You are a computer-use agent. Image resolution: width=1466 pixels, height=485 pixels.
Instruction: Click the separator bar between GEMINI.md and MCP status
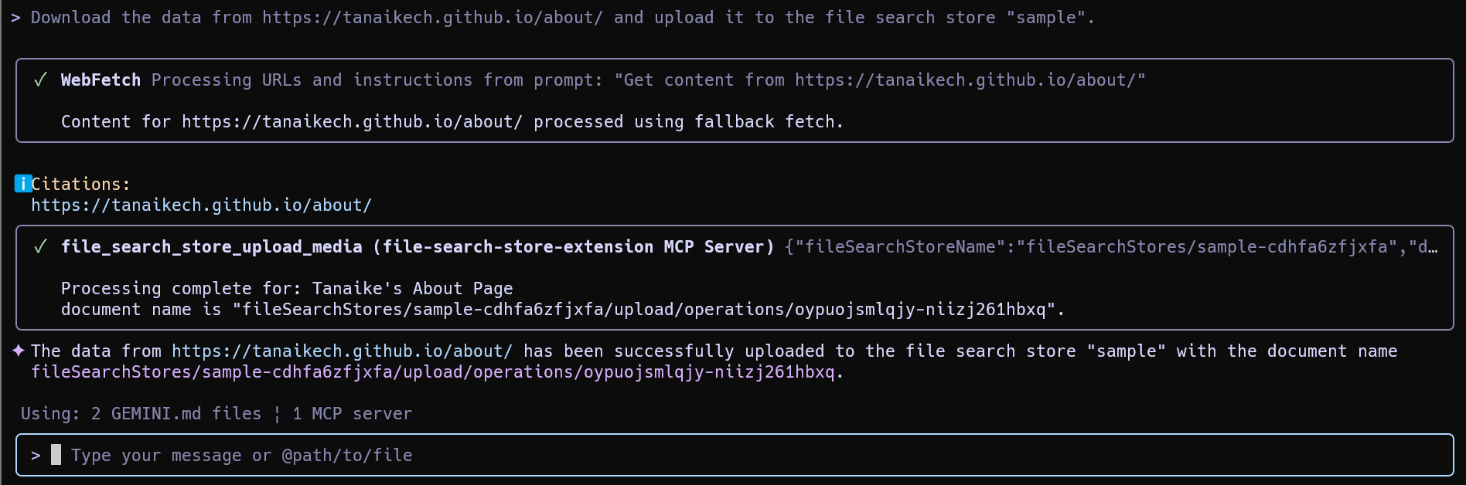(277, 414)
